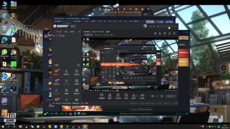Screen dimensions: 230x129
Task: Click the 复古76 banner thumbnail
Action: pyautogui.click(x=82, y=108)
